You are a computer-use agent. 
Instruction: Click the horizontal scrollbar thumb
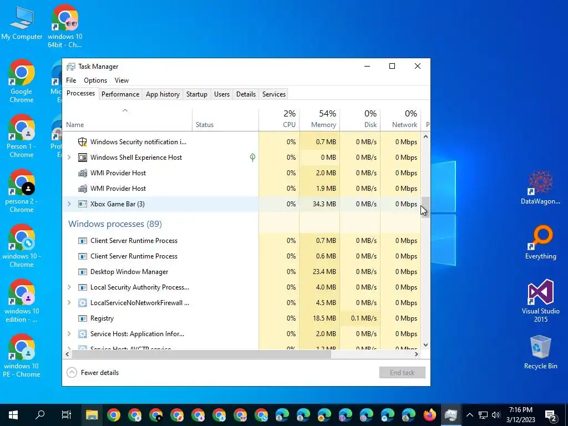pyautogui.click(x=201, y=354)
